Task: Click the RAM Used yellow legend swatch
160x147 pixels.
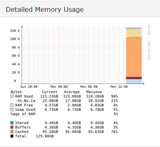Action: pos(12,96)
